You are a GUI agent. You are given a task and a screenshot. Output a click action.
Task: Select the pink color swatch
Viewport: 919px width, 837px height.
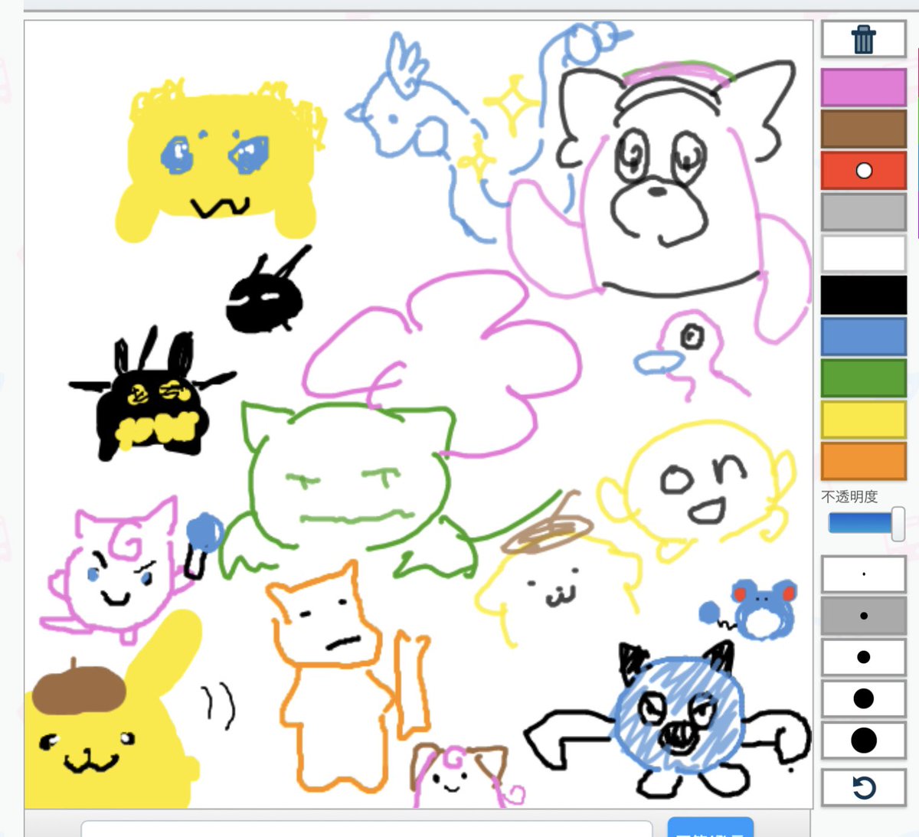point(863,87)
